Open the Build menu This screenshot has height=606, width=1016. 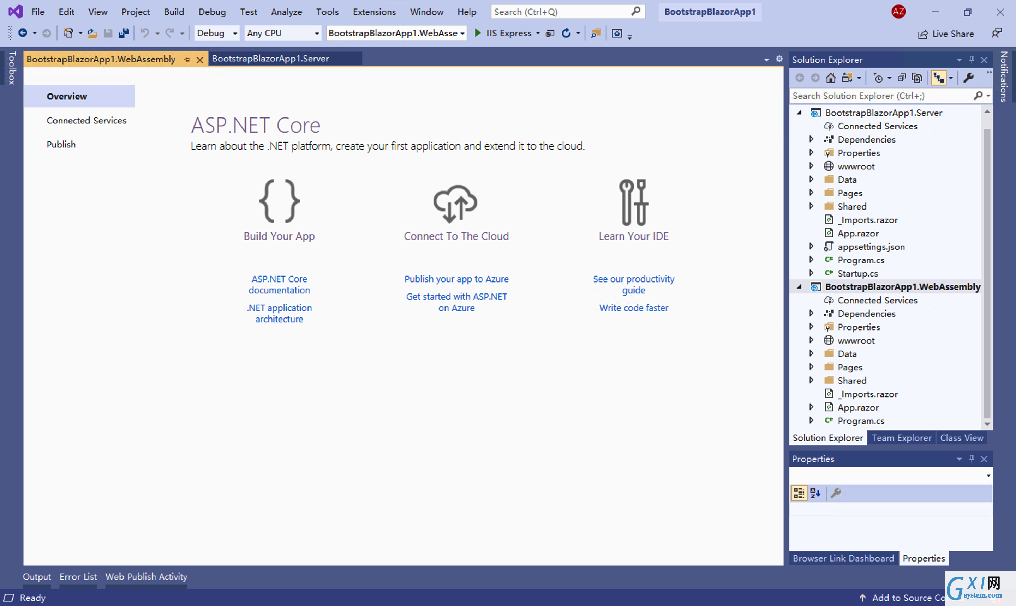(174, 12)
